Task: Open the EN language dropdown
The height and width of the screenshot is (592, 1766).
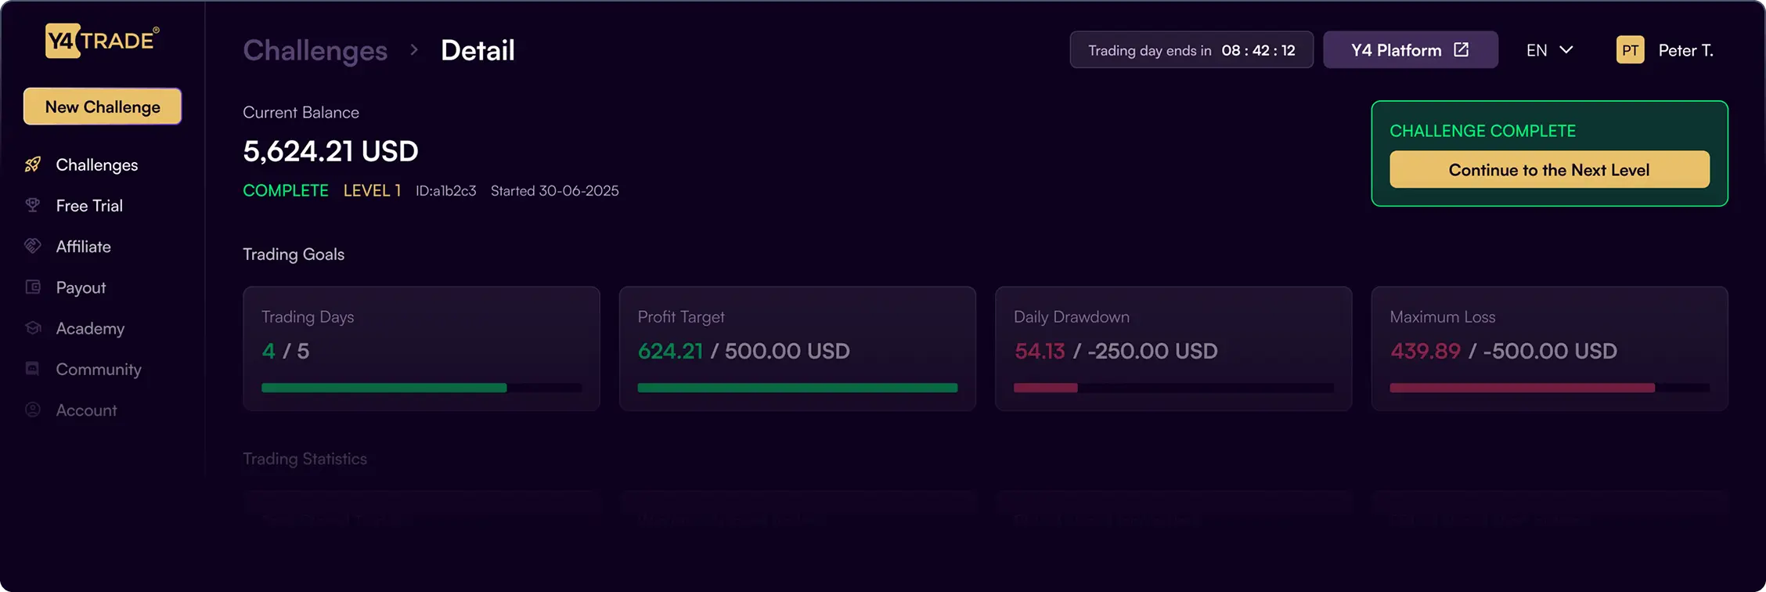Action: [1548, 49]
